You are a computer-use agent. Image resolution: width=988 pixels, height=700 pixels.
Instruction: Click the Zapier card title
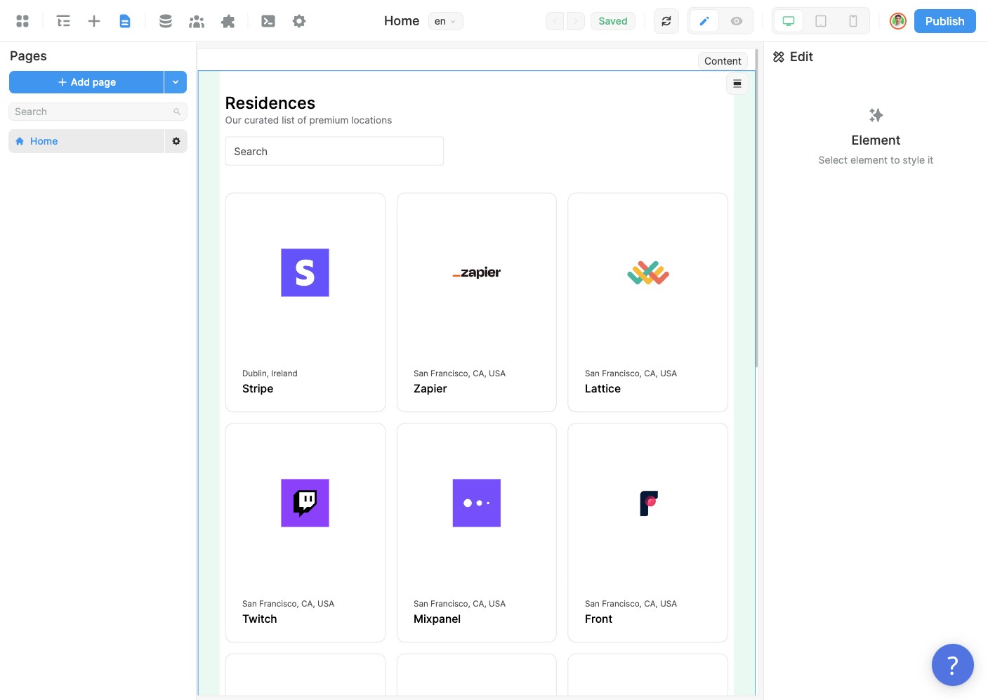(430, 389)
